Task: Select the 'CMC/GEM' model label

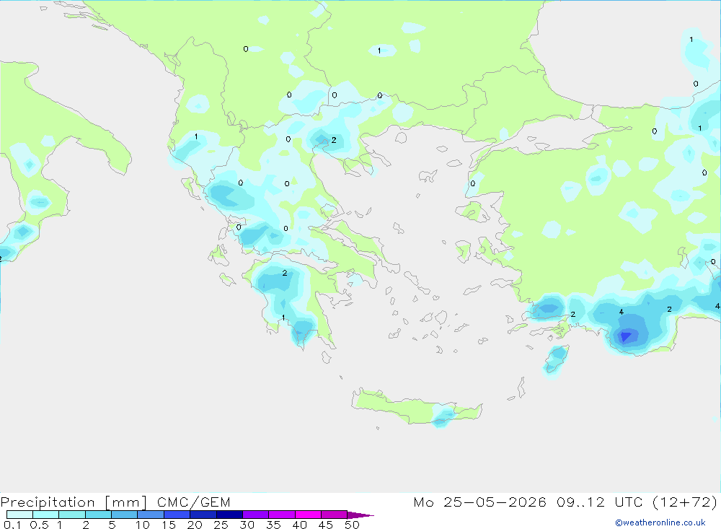Action: point(193,502)
